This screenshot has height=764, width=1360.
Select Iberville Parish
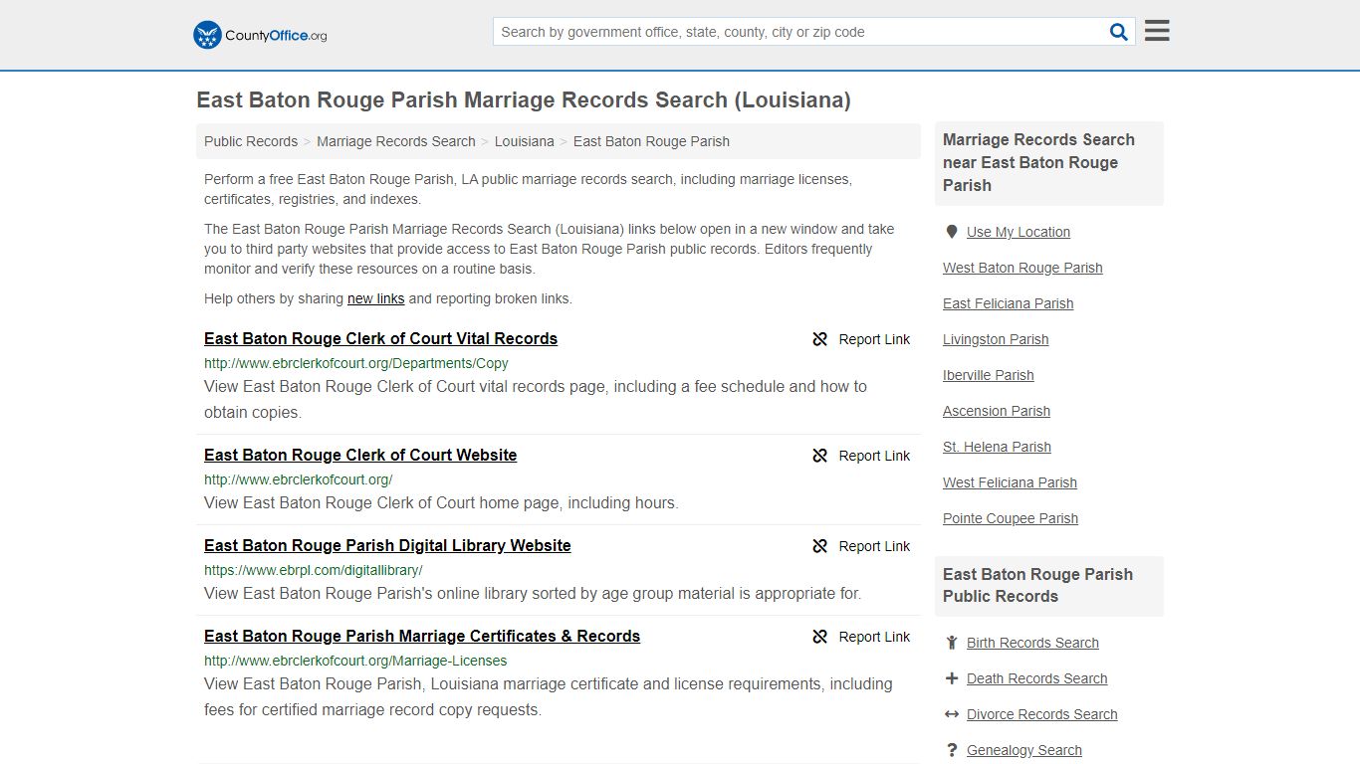pos(989,375)
